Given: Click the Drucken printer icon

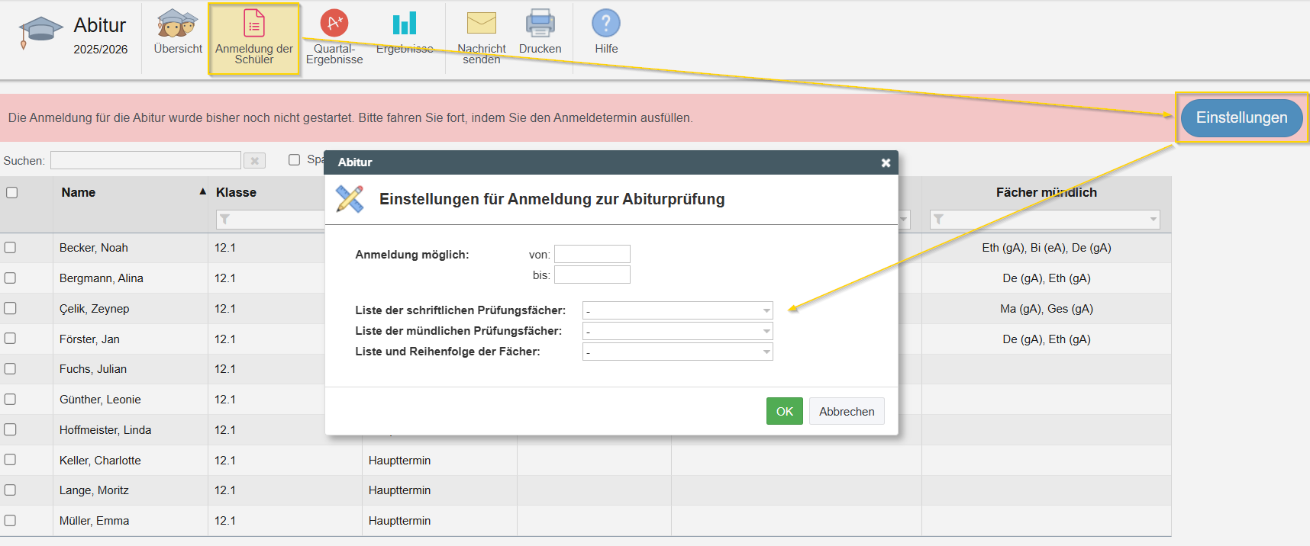Looking at the screenshot, I should (540, 24).
